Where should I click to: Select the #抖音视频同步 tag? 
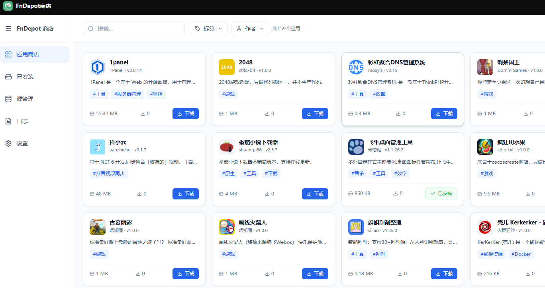[109, 174]
